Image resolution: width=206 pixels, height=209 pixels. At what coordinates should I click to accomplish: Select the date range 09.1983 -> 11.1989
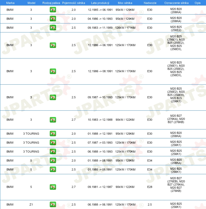(100, 28)
